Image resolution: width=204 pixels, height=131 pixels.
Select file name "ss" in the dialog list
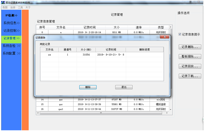[x=49, y=55]
